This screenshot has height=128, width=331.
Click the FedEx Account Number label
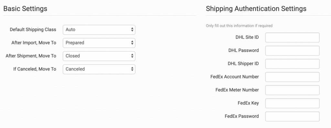[x=235, y=77]
